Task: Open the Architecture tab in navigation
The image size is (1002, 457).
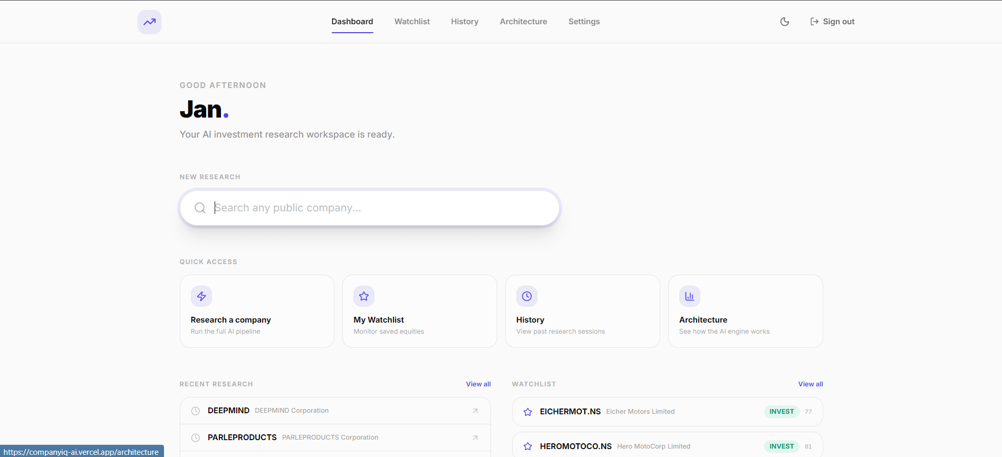Action: click(524, 22)
